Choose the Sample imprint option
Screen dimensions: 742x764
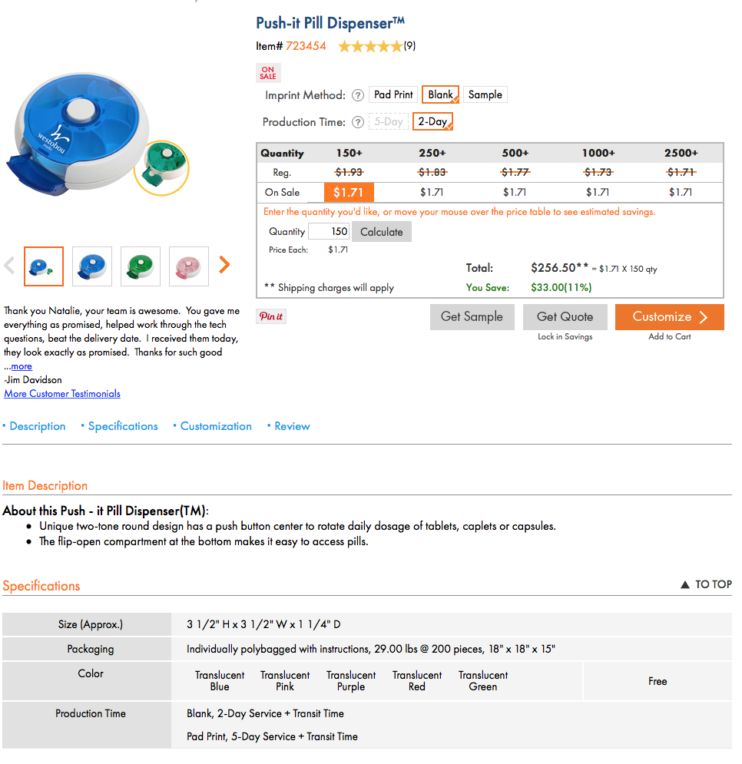(485, 94)
